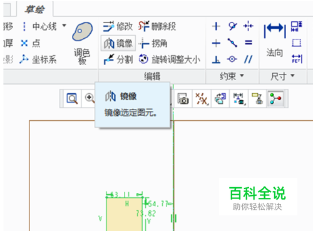
Task: Click the H constraint symbol in rectangle
Action: click(127, 203)
